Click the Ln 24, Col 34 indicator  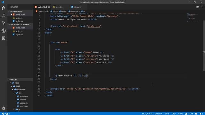click(x=147, y=114)
